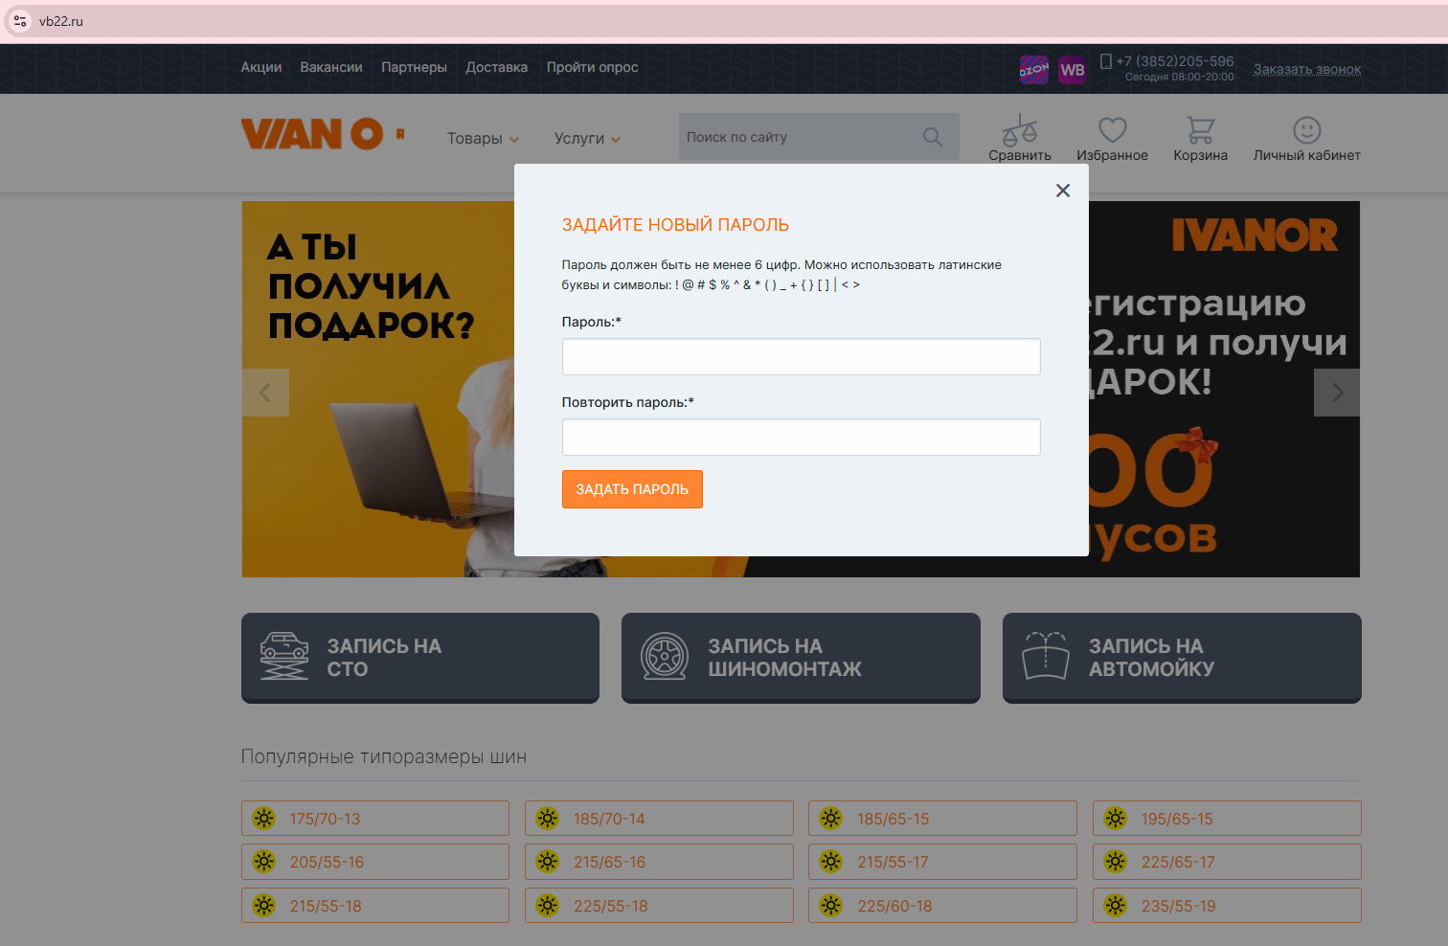Click the Заказать звонок link

1306,69
